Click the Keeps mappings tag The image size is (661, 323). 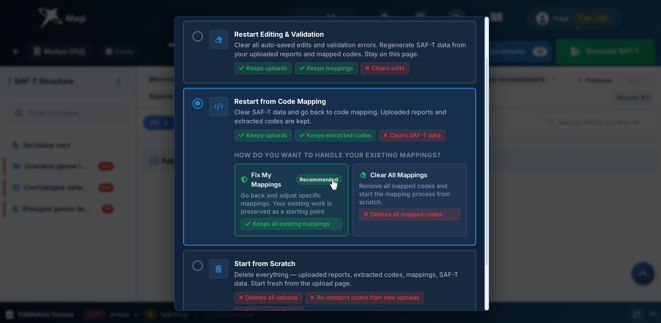pyautogui.click(x=326, y=68)
